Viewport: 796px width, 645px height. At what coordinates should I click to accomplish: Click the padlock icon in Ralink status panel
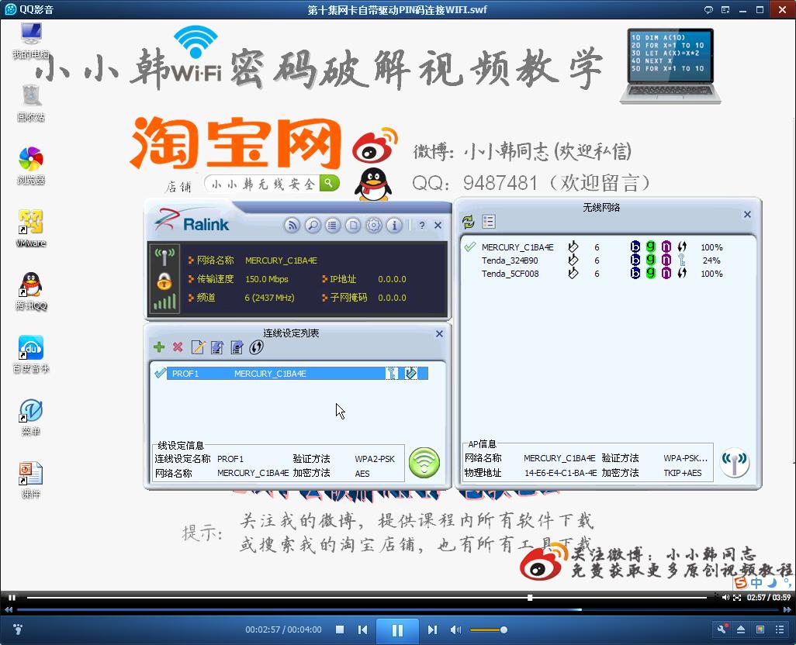164,281
